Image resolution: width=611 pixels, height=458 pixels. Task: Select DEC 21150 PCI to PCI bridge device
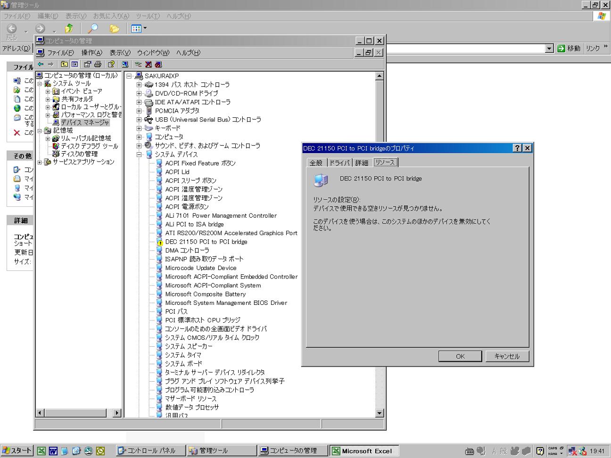click(x=206, y=242)
